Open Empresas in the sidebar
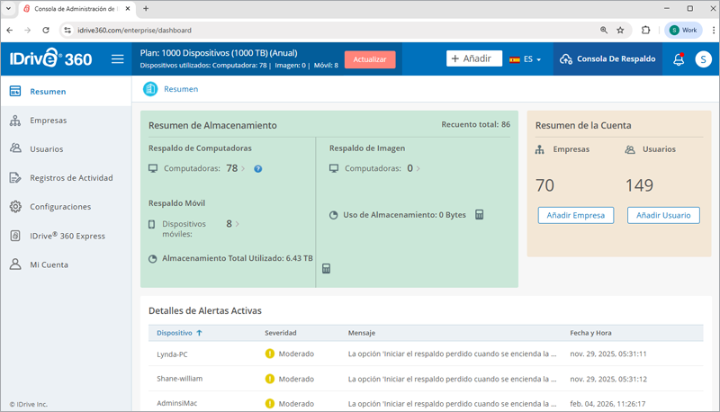This screenshot has height=412, width=720. tap(48, 121)
